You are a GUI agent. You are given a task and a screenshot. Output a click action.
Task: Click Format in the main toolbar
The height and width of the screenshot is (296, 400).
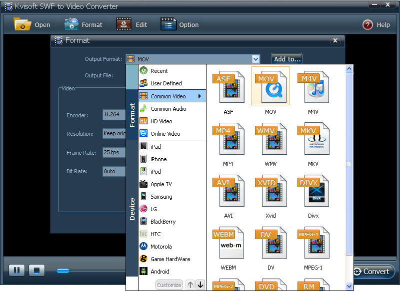coord(83,24)
